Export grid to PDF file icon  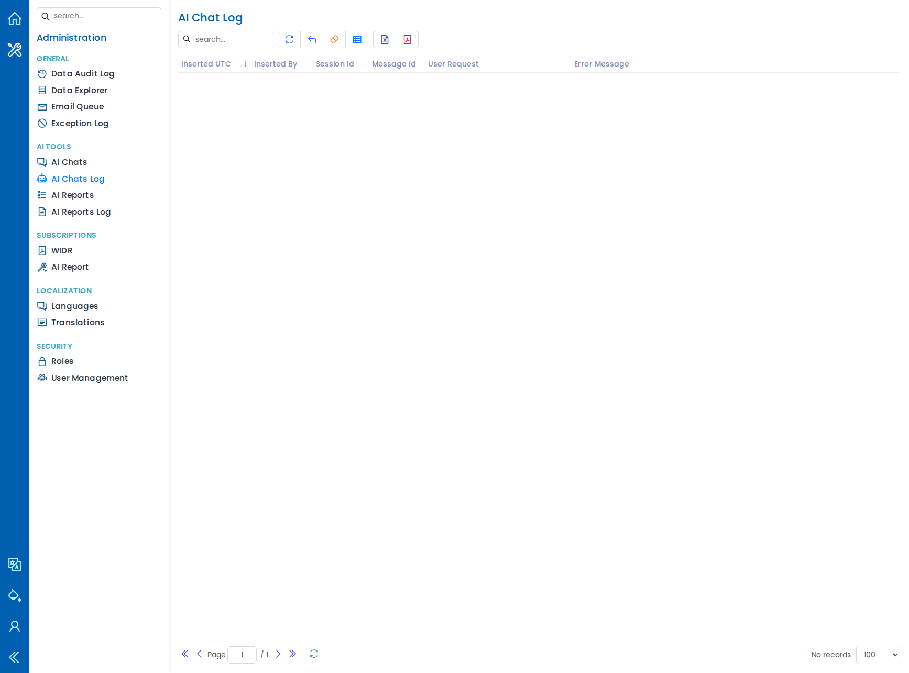(x=407, y=39)
